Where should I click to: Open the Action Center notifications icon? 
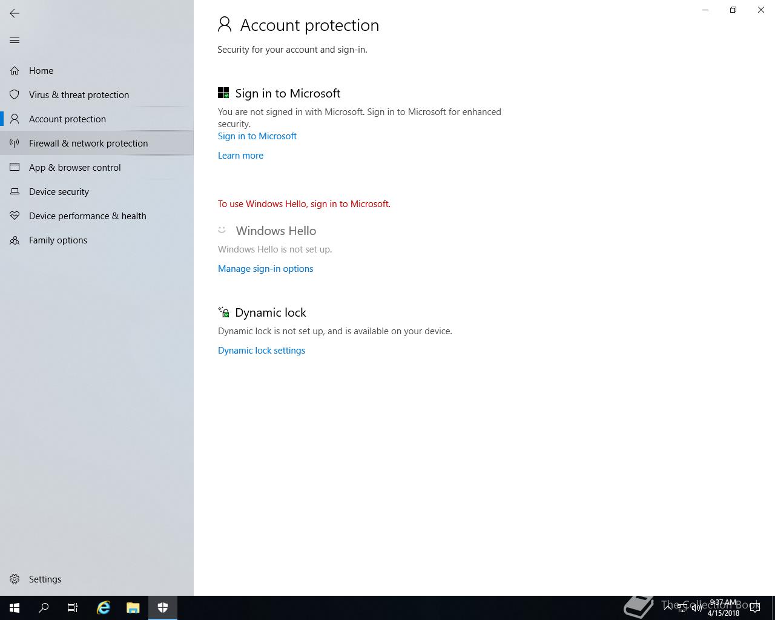755,608
